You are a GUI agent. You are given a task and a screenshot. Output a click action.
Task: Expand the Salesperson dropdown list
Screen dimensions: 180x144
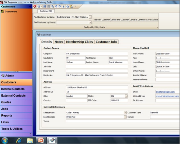pyautogui.click(x=125, y=113)
